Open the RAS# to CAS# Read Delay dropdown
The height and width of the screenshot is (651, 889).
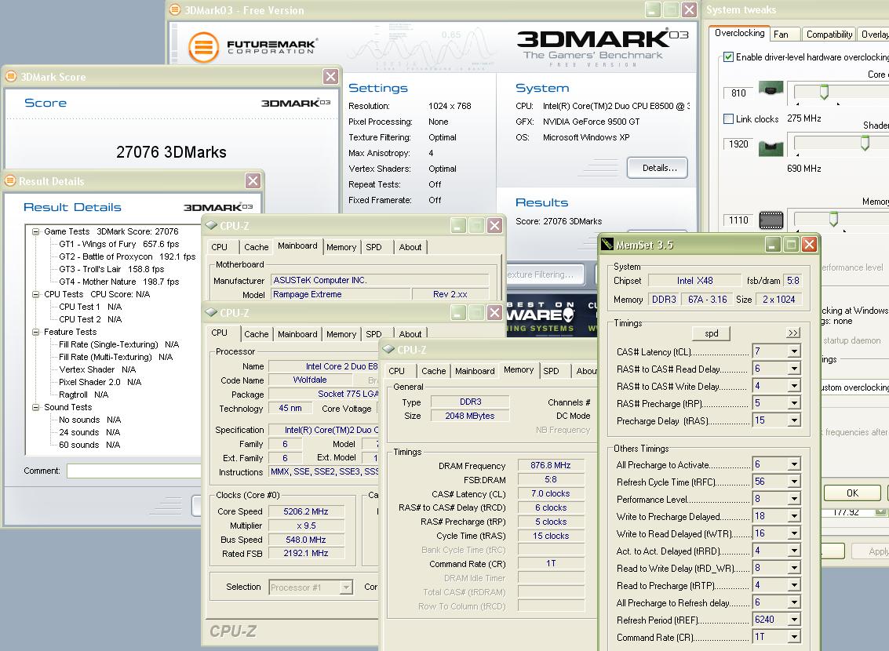pos(794,369)
